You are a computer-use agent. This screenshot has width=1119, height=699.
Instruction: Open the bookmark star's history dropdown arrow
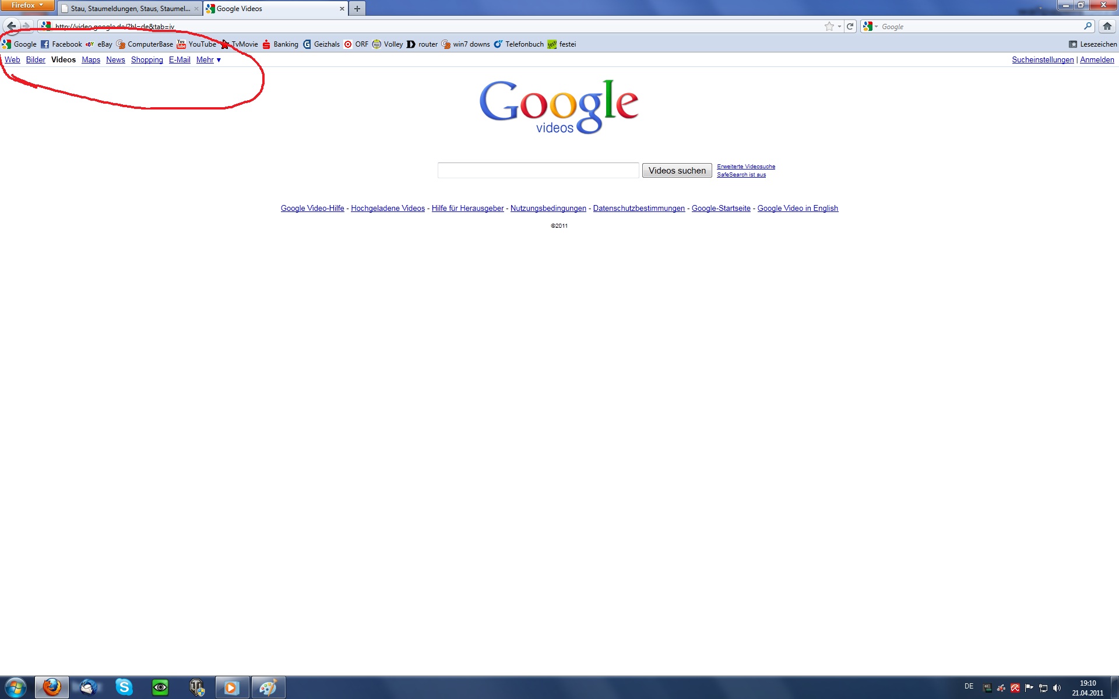(x=839, y=26)
